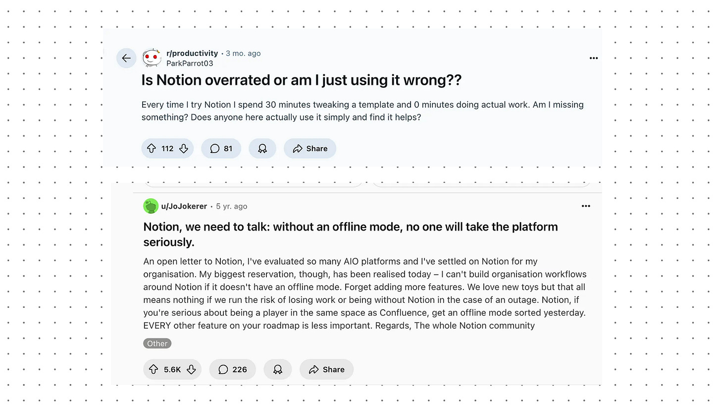721x406 pixels.
Task: Give award to the Notion overrated post
Action: point(262,149)
